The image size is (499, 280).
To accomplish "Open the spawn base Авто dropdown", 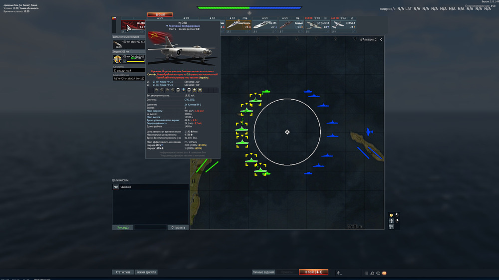I will point(128,78).
